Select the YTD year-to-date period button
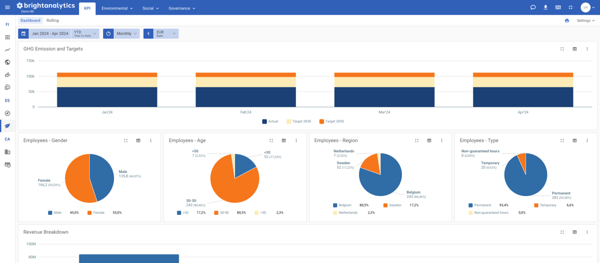The image size is (600, 263). [85, 34]
